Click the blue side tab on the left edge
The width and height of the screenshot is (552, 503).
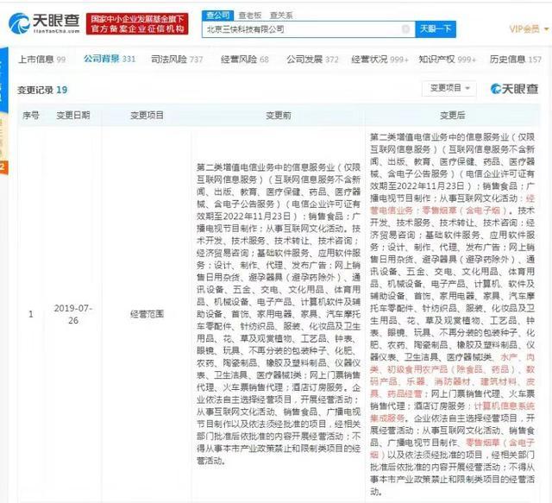tap(3, 81)
